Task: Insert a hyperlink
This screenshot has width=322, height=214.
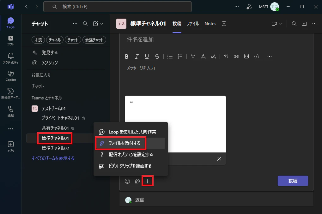Action: [236, 56]
